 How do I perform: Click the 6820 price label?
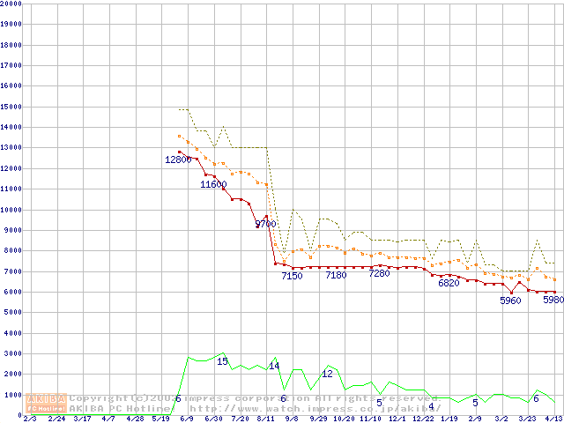449,283
